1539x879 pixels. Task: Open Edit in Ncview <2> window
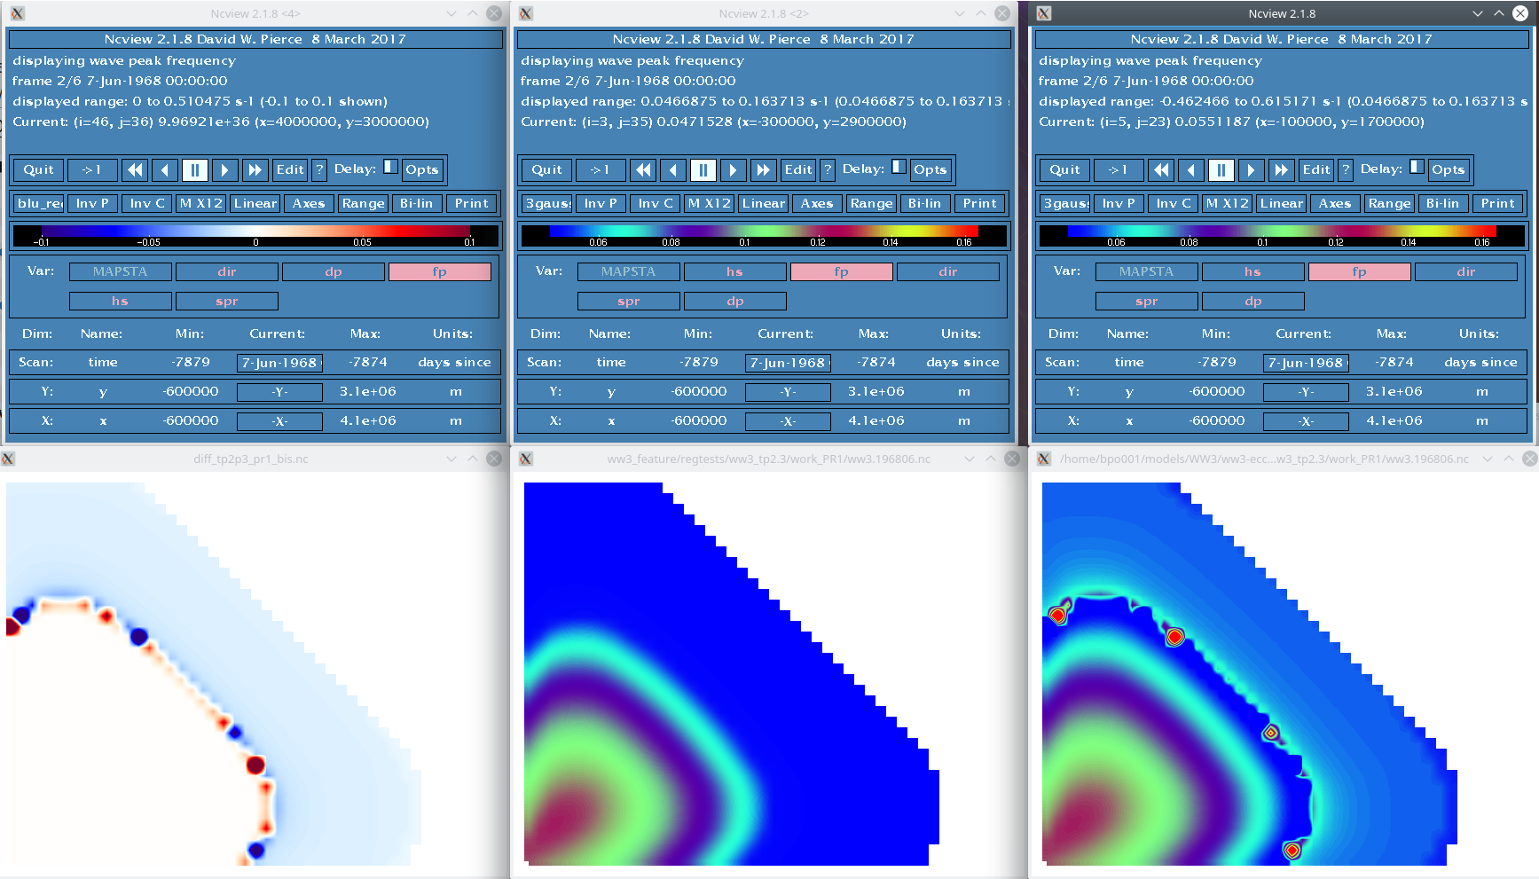pos(798,169)
